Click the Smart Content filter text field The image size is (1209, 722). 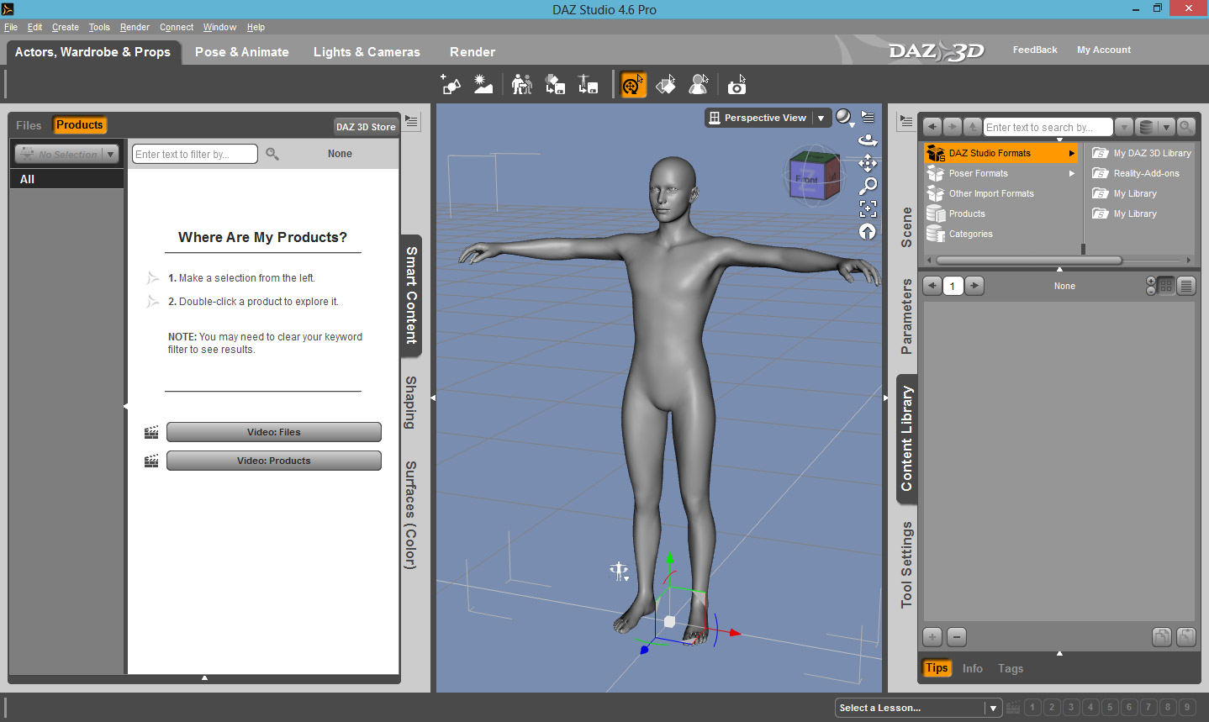pyautogui.click(x=194, y=155)
